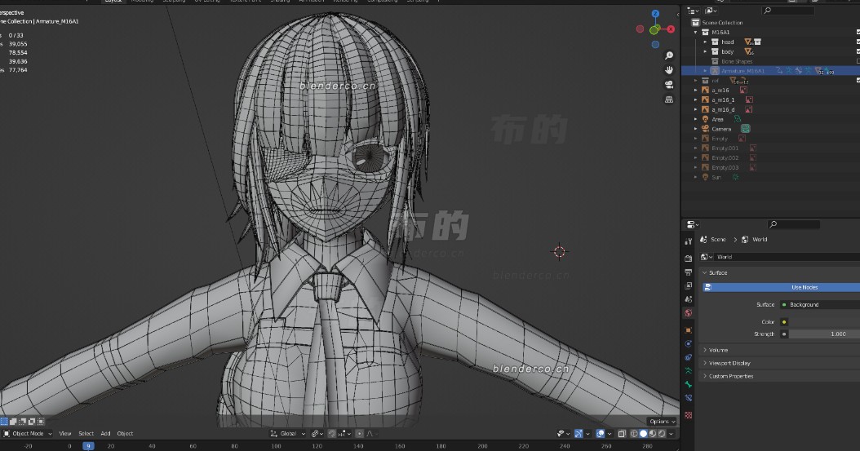This screenshot has height=451, width=860.
Task: Click the Sun light data icon in outliner
Action: pos(735,178)
